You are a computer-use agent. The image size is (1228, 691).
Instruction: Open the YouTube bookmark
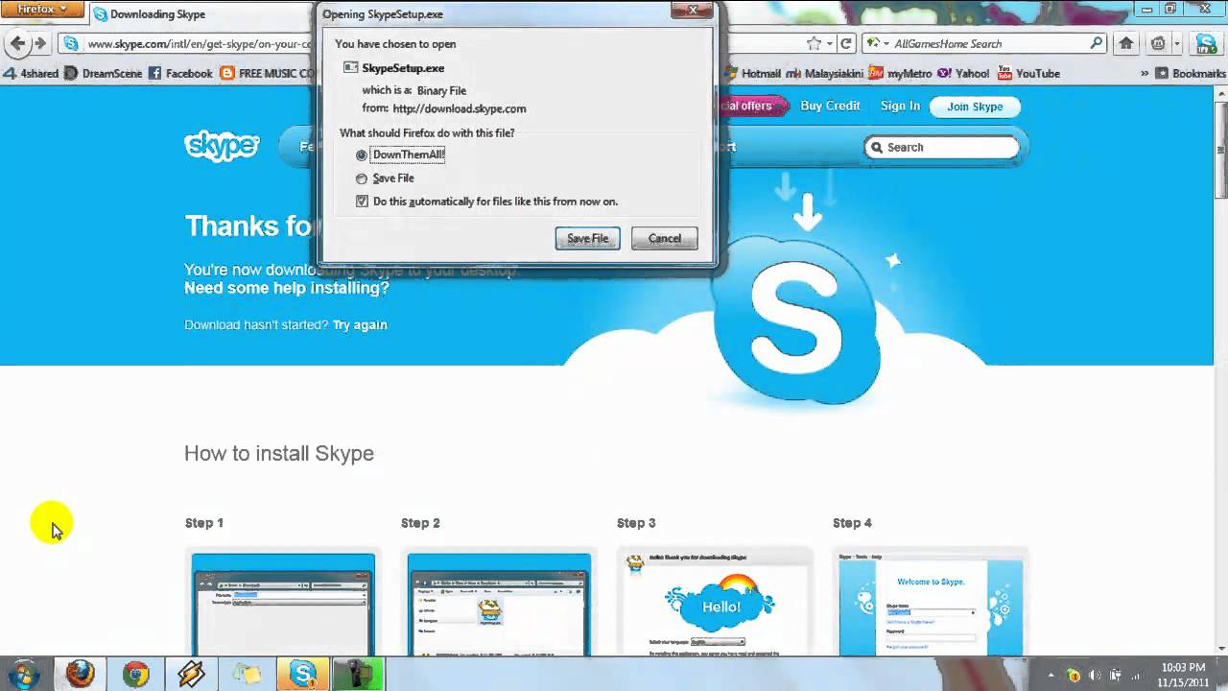[x=1028, y=73]
